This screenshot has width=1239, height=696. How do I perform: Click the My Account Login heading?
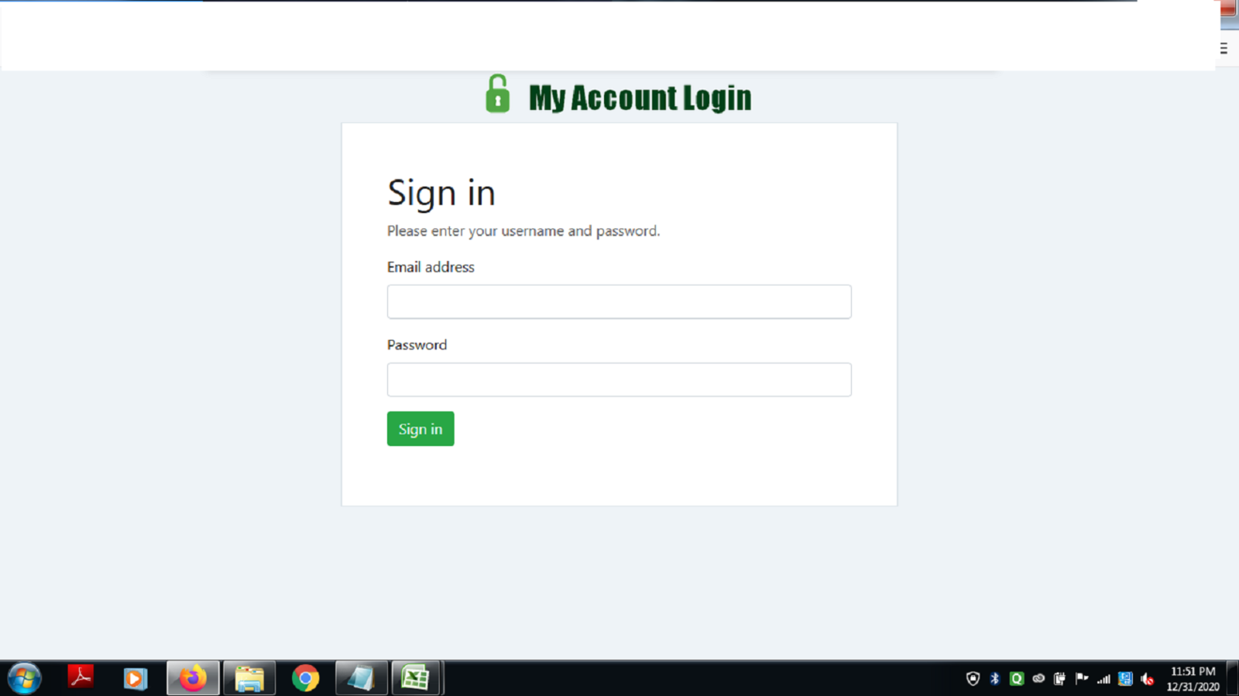coord(640,98)
